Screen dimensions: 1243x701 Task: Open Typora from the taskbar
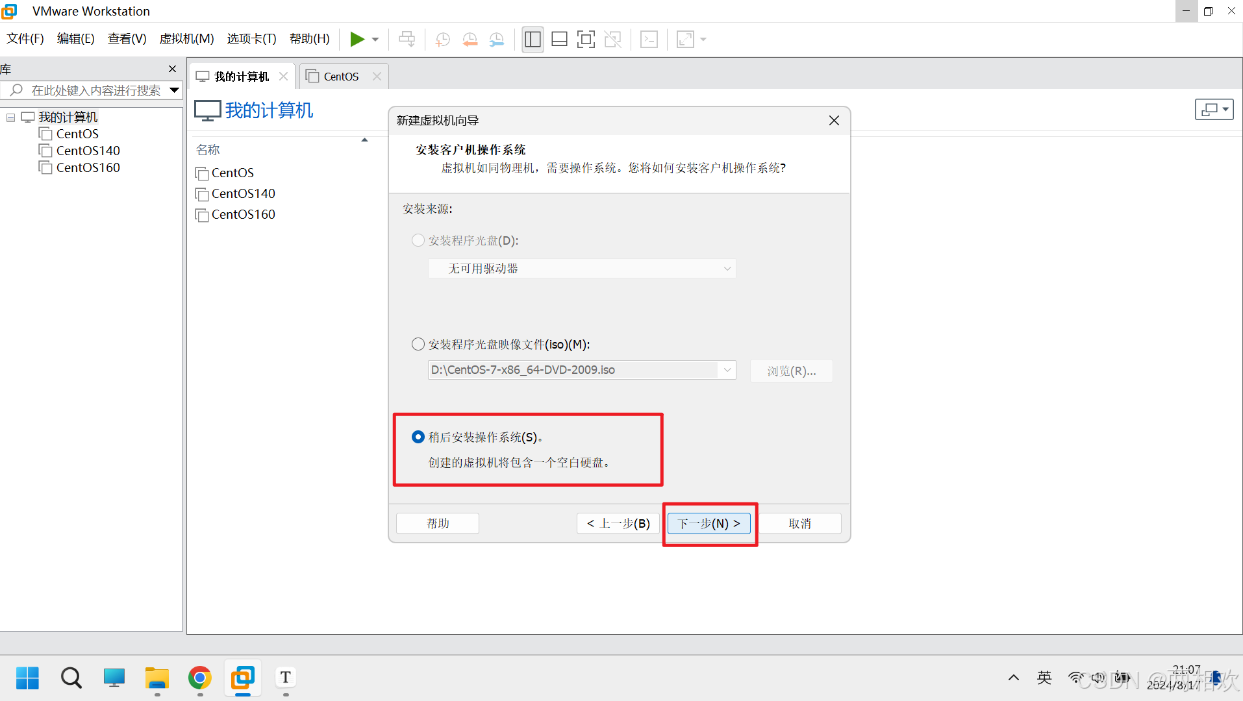point(286,678)
